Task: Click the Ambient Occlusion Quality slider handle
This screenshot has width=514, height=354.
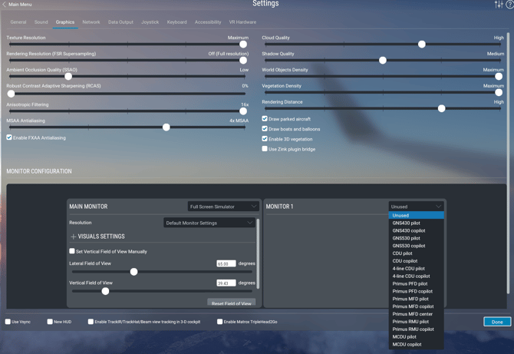Action: click(x=68, y=76)
